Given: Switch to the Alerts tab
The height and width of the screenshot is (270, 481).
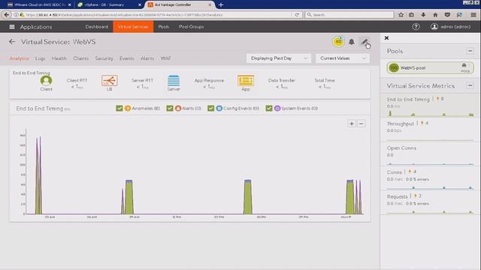Looking at the screenshot, I should coord(147,58).
